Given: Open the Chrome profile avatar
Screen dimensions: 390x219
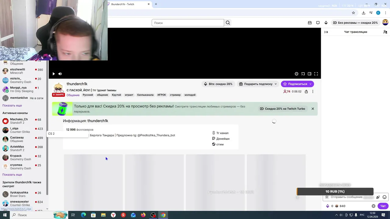Looking at the screenshot, I should [378, 13].
